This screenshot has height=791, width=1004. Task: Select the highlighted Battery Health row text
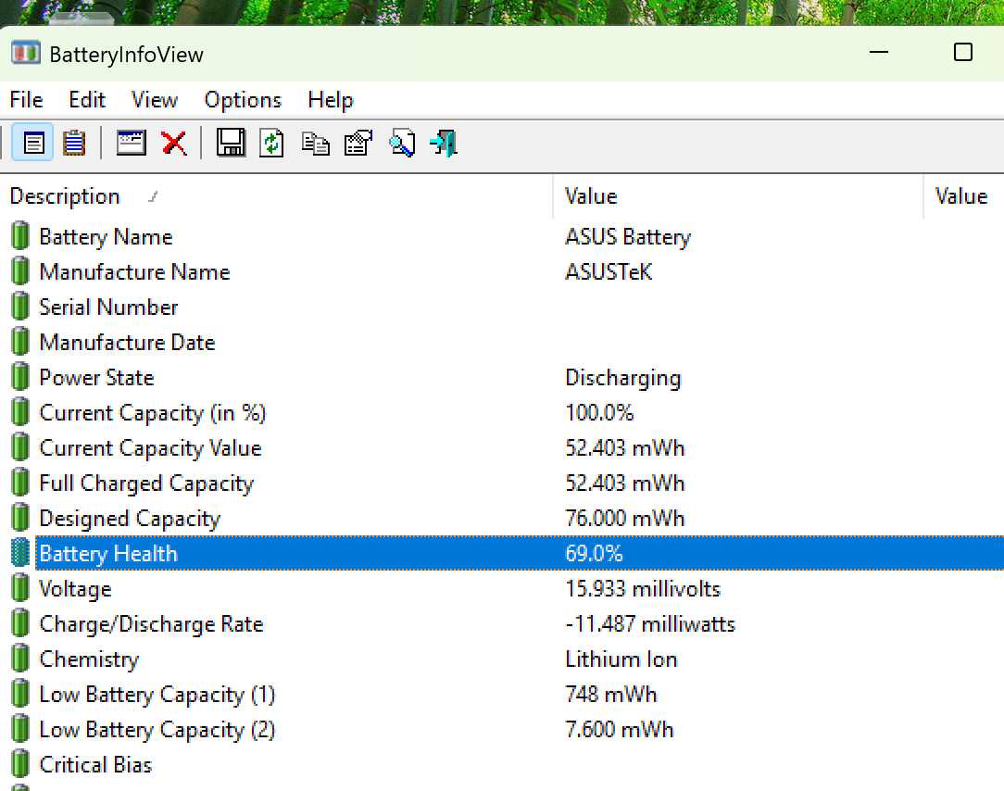pyautogui.click(x=108, y=553)
